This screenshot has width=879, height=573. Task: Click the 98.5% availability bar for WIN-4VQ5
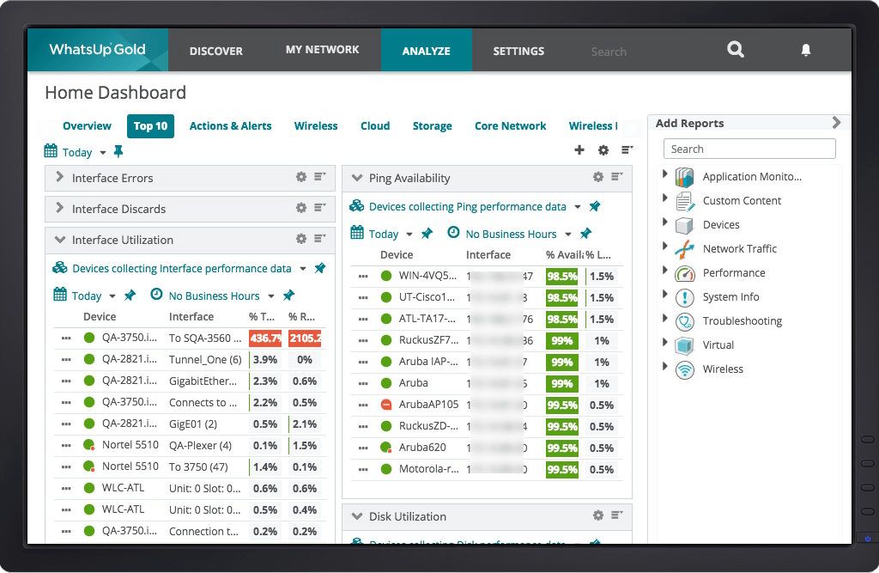click(x=561, y=276)
